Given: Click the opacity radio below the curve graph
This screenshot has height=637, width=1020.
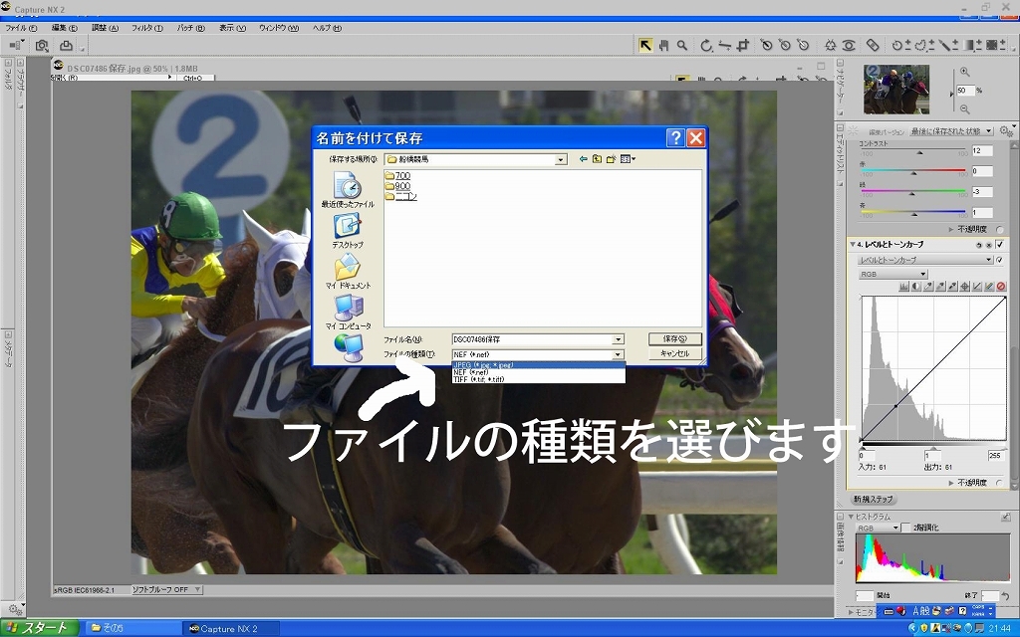Looking at the screenshot, I should click(x=1000, y=483).
